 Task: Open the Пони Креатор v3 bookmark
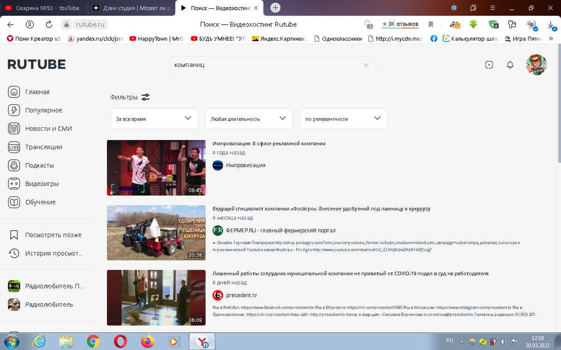[x=34, y=39]
